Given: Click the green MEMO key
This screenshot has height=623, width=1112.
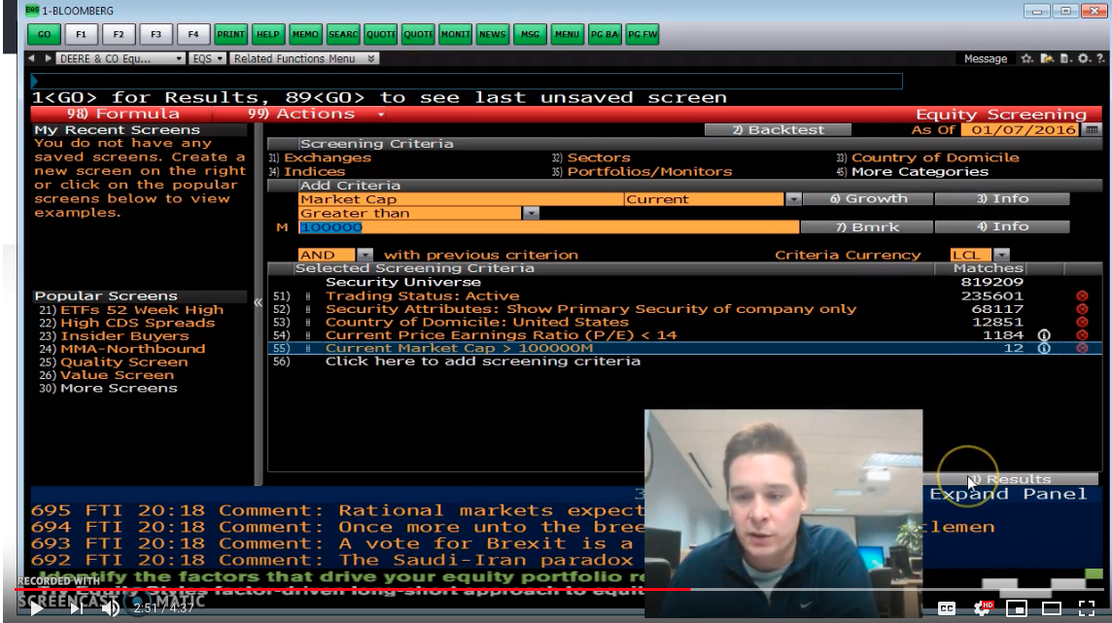Looking at the screenshot, I should 305,34.
